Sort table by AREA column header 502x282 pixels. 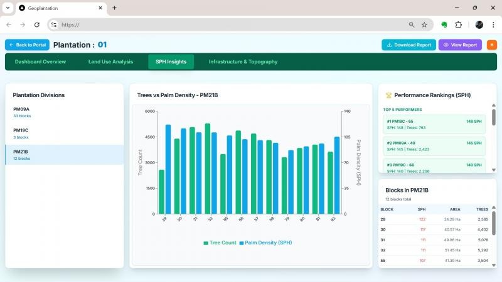pyautogui.click(x=455, y=209)
